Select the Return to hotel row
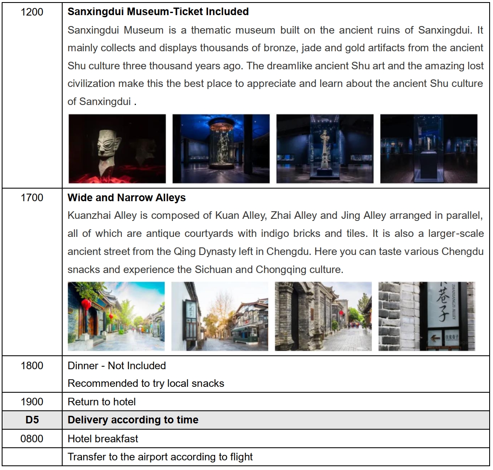The image size is (493, 470). pyautogui.click(x=102, y=402)
